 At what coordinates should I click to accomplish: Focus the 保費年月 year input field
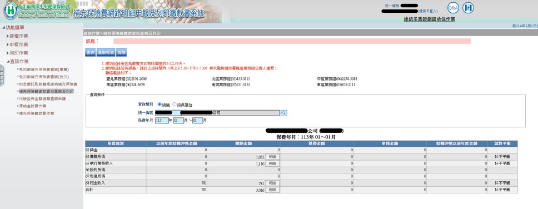[x=162, y=121]
